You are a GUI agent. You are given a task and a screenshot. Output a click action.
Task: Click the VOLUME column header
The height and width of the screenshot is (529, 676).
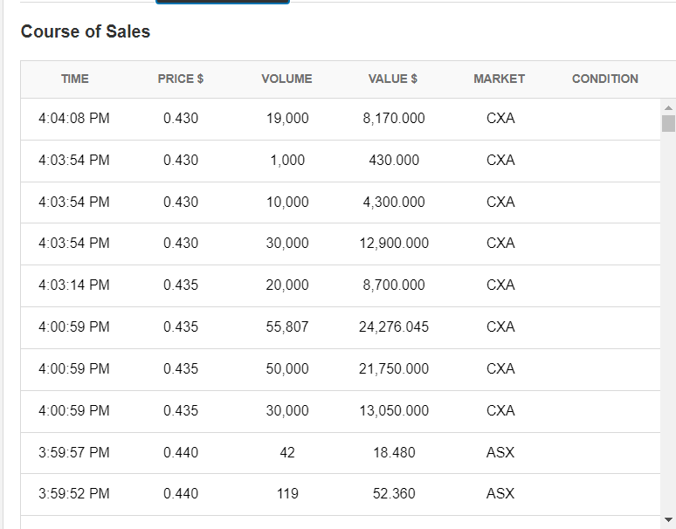pos(286,79)
